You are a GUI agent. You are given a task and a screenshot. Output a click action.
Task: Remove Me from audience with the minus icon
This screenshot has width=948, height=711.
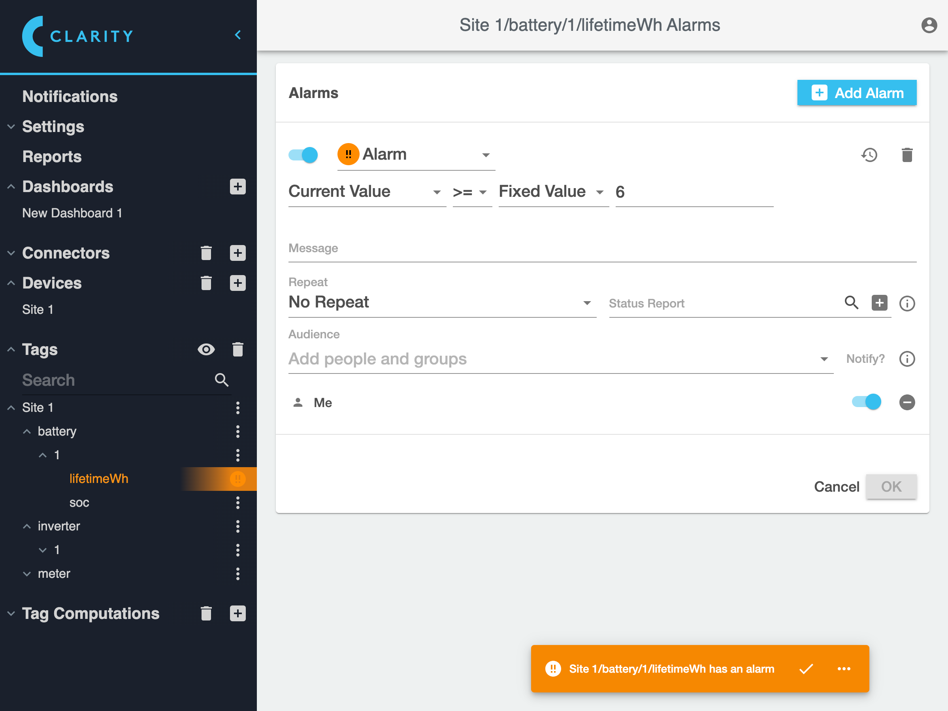[x=907, y=402]
